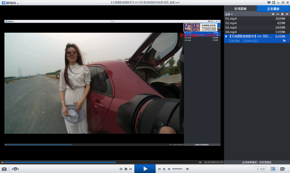Enter fullscreen mode via the expand icon

point(187,169)
